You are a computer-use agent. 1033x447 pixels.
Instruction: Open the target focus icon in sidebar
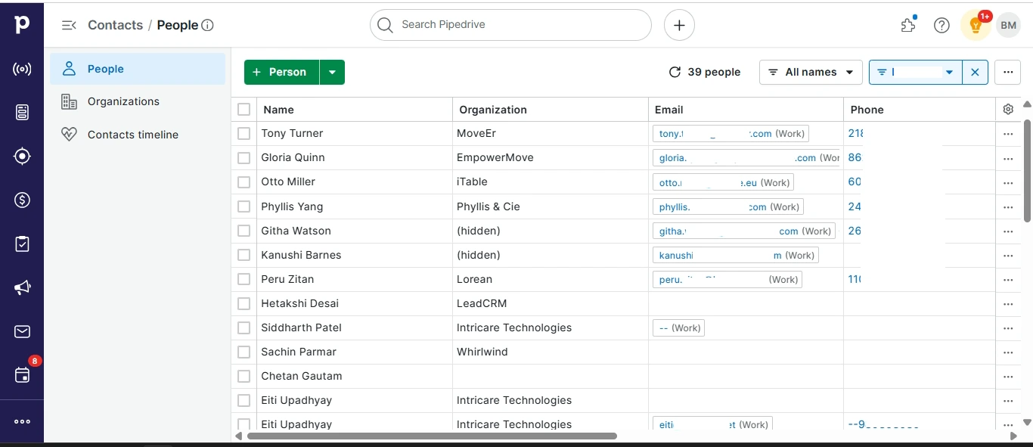22,157
